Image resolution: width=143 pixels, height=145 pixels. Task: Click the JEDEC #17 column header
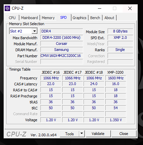73,72
